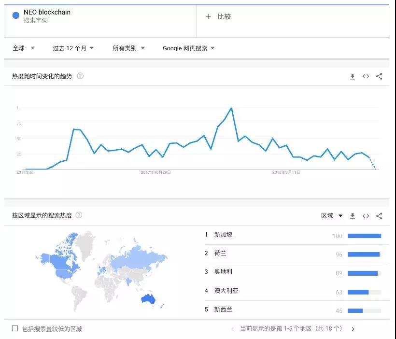This screenshot has height=339, width=396.
Task: Open help for 按区域显示的搜索热度
Action: [x=79, y=215]
